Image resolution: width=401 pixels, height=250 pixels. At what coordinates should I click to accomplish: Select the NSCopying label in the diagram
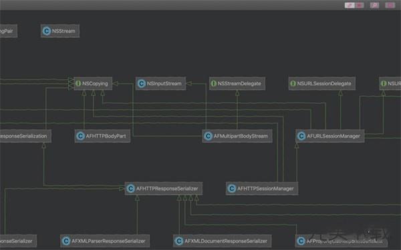tap(95, 84)
